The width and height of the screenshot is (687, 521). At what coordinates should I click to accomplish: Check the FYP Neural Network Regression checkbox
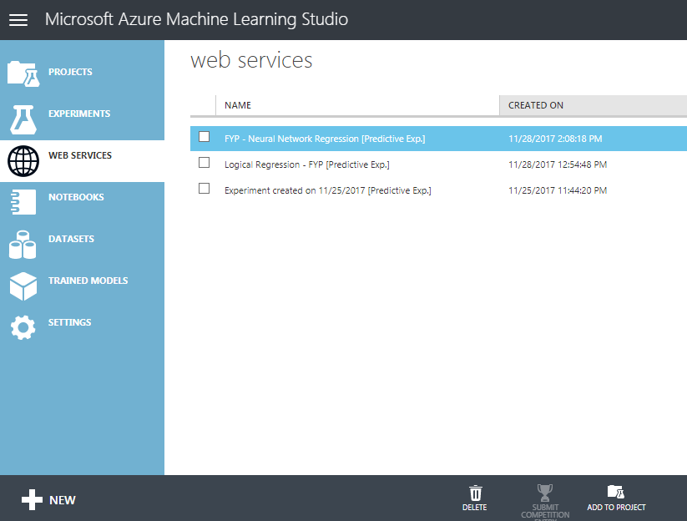[x=205, y=137]
